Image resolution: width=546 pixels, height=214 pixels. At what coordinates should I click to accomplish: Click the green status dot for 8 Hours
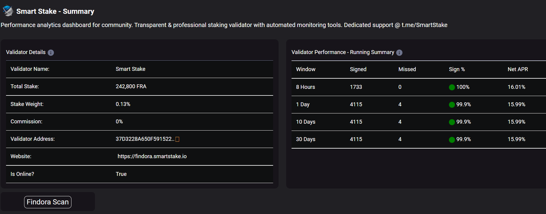(452, 87)
